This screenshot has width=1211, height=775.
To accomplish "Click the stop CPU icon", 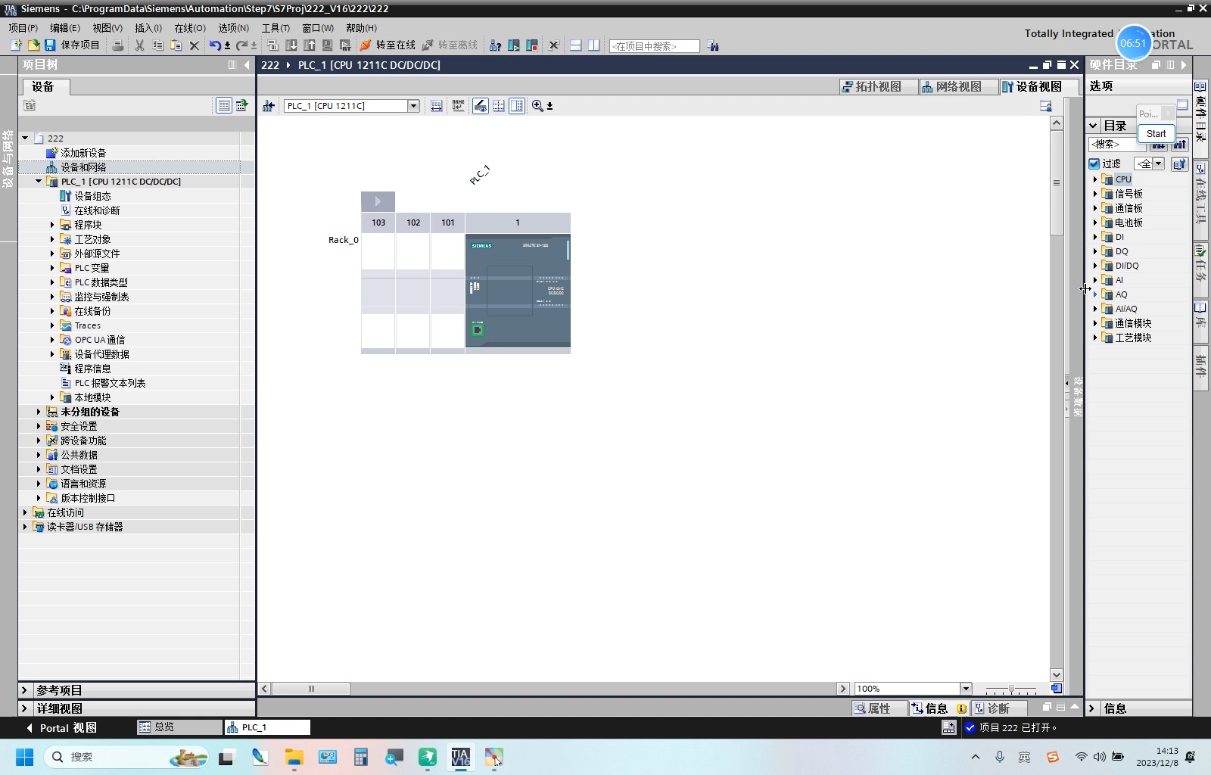I will [532, 45].
